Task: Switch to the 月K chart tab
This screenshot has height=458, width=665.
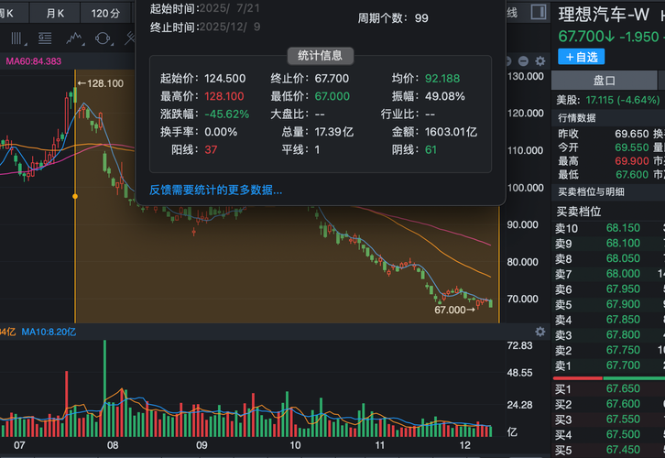Action: (56, 13)
